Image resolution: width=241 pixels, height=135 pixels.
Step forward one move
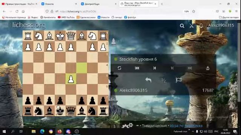172,68
